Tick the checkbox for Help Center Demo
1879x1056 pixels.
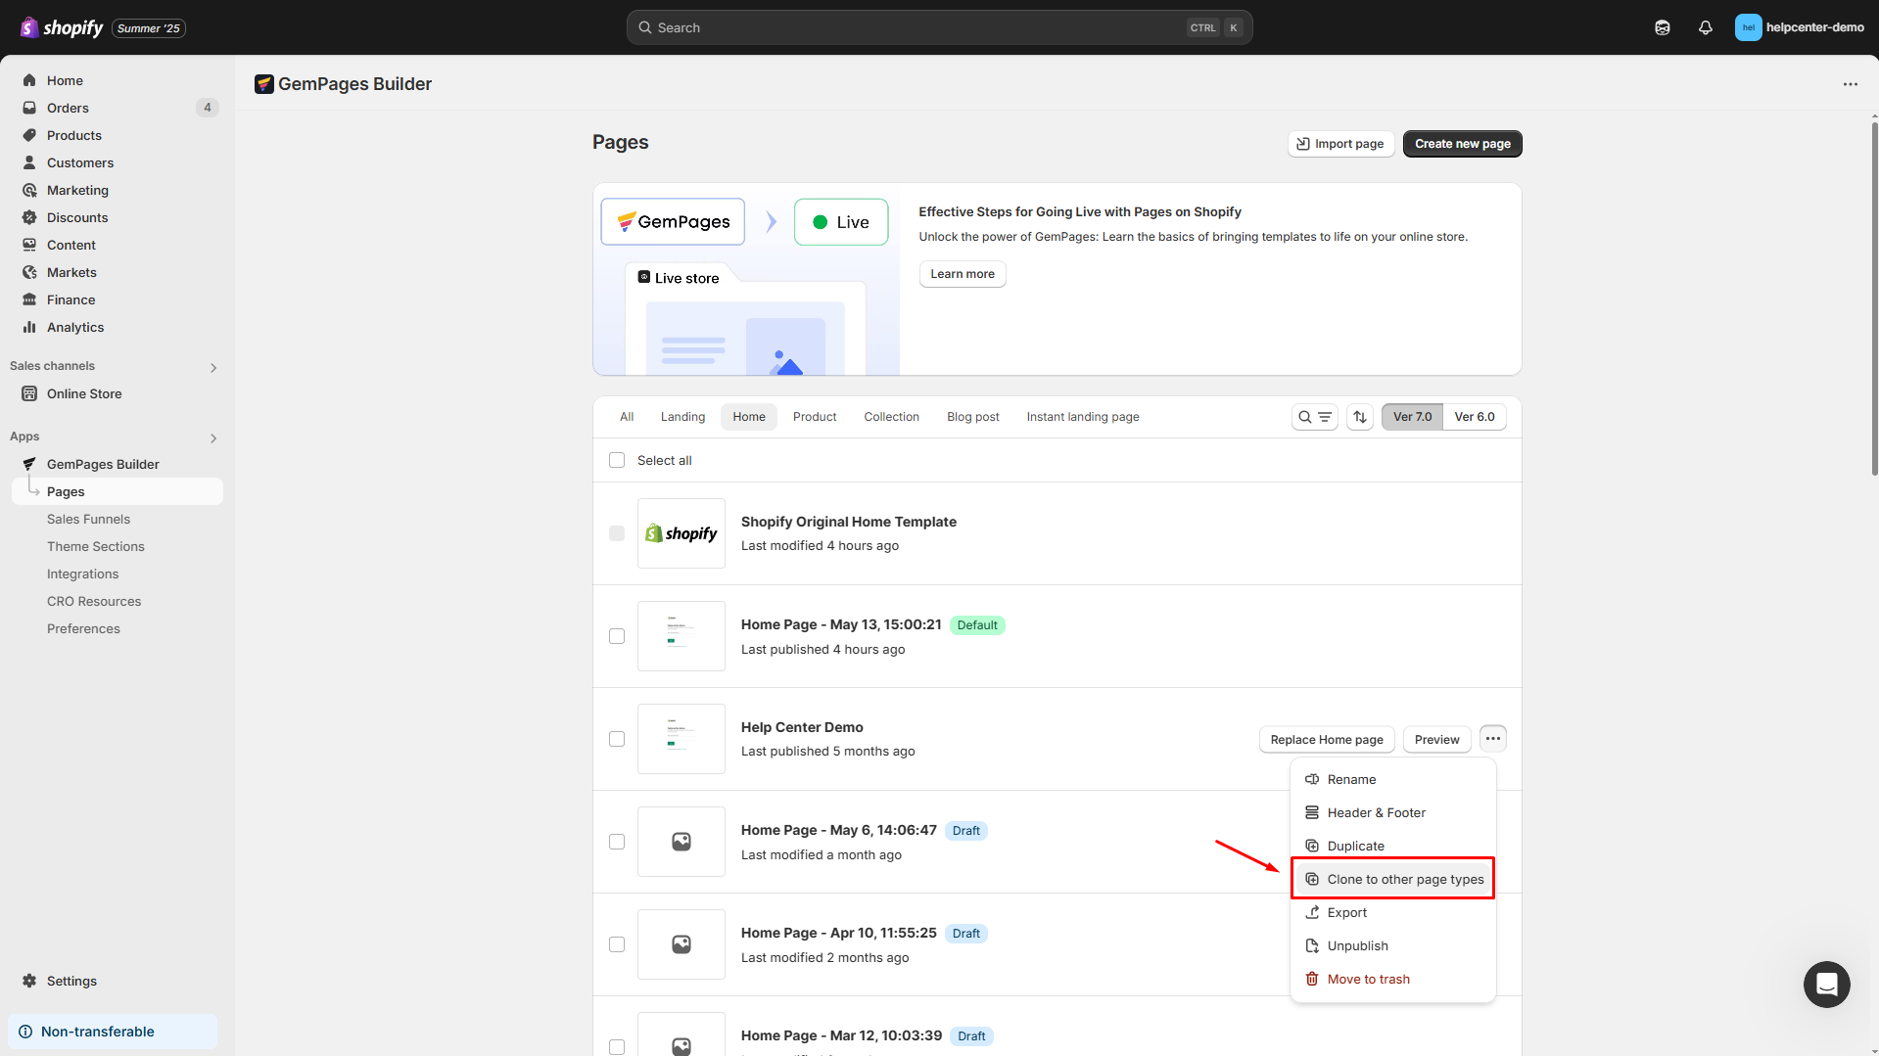click(617, 739)
